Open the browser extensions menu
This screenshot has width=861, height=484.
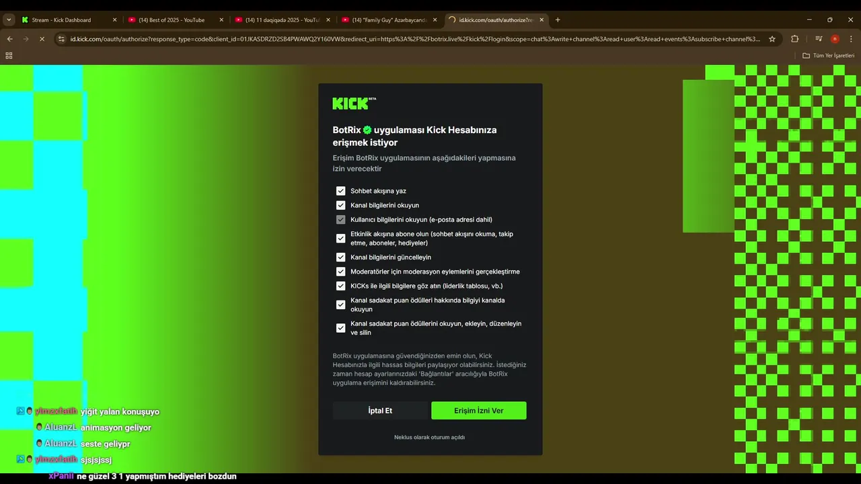pyautogui.click(x=794, y=39)
